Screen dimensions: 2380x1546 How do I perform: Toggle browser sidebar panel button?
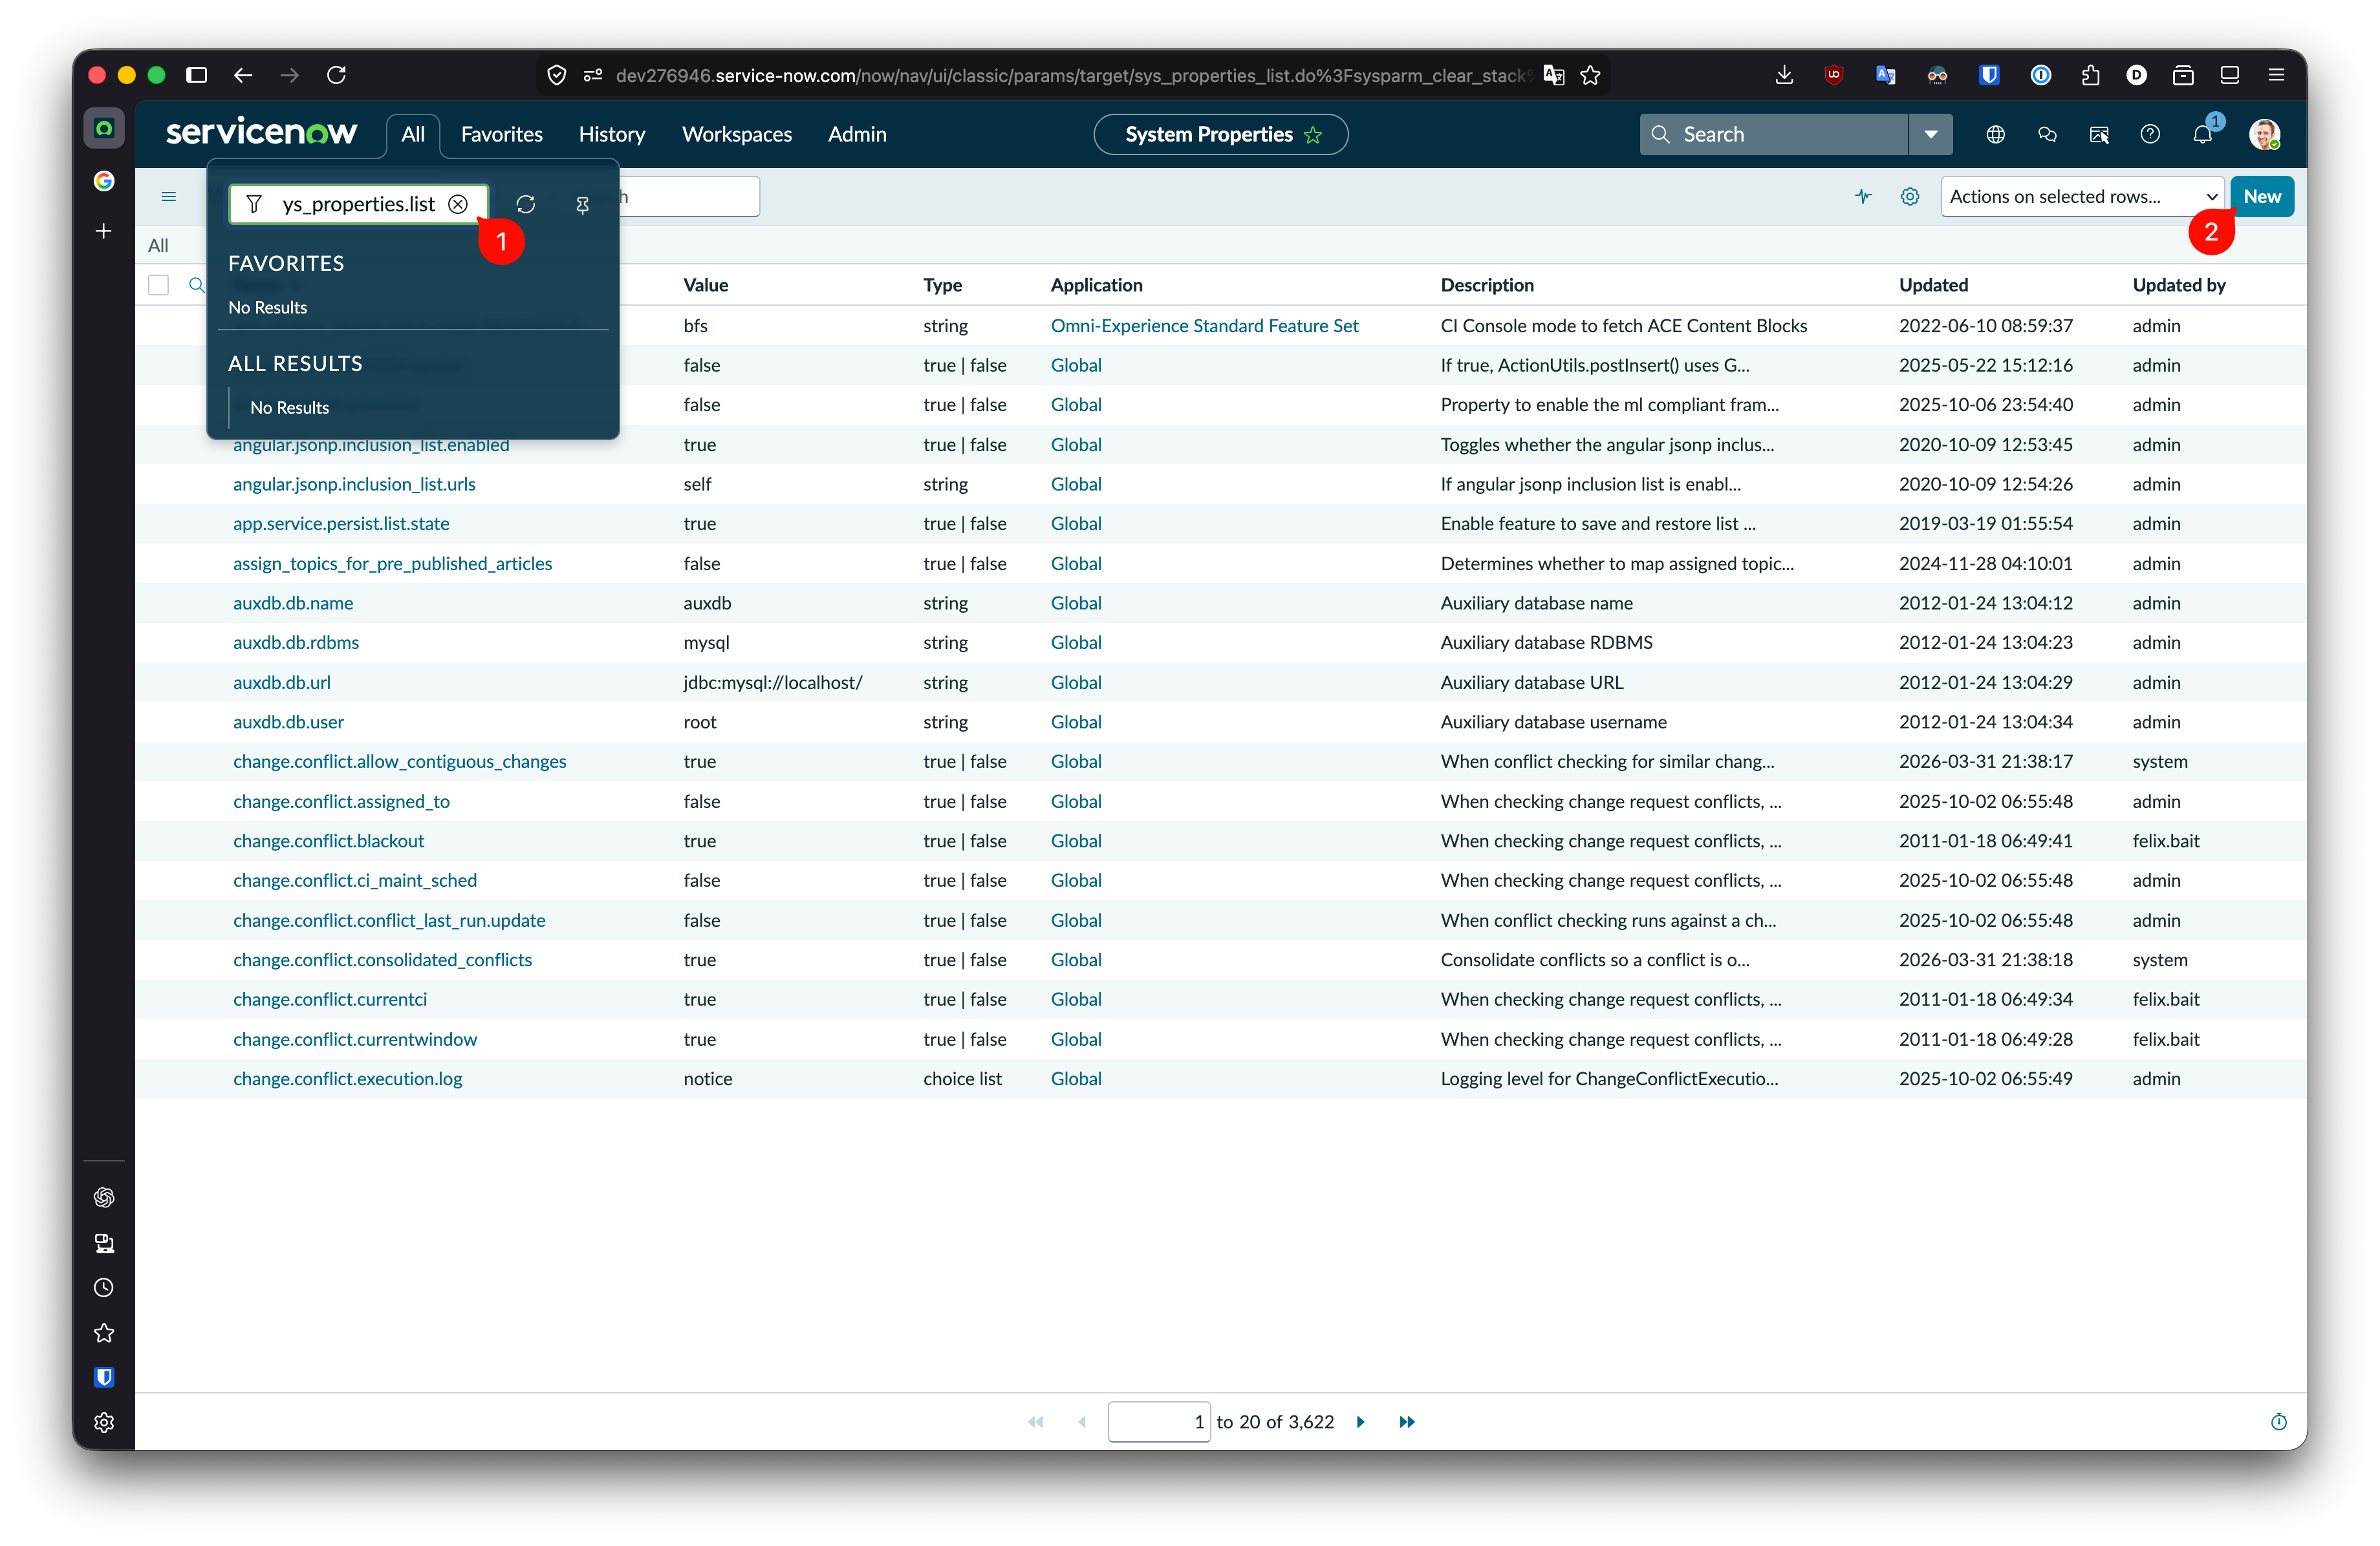(197, 75)
